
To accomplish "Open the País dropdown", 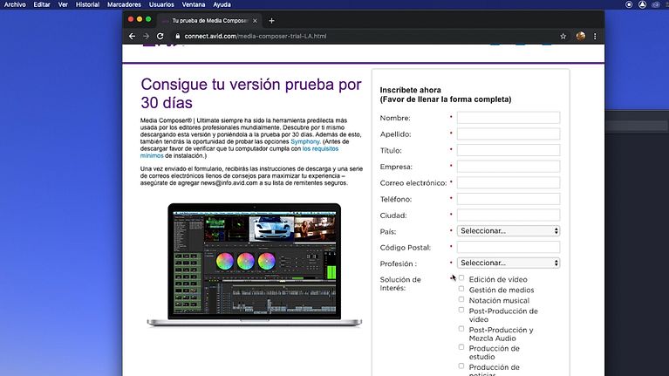I will (x=509, y=231).
